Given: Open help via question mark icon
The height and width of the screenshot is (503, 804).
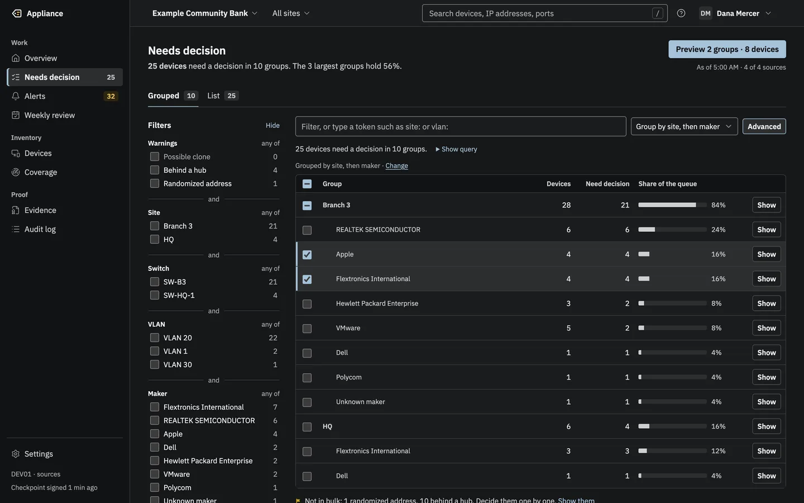Looking at the screenshot, I should tap(681, 13).
